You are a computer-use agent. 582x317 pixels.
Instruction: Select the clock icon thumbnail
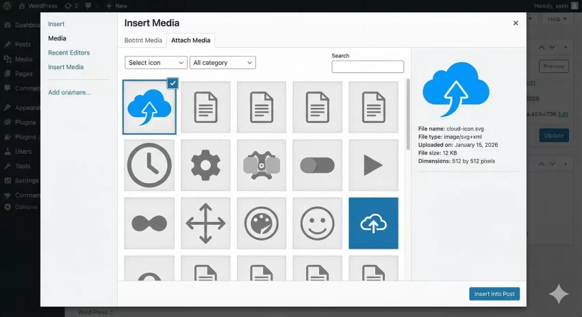pyautogui.click(x=149, y=165)
